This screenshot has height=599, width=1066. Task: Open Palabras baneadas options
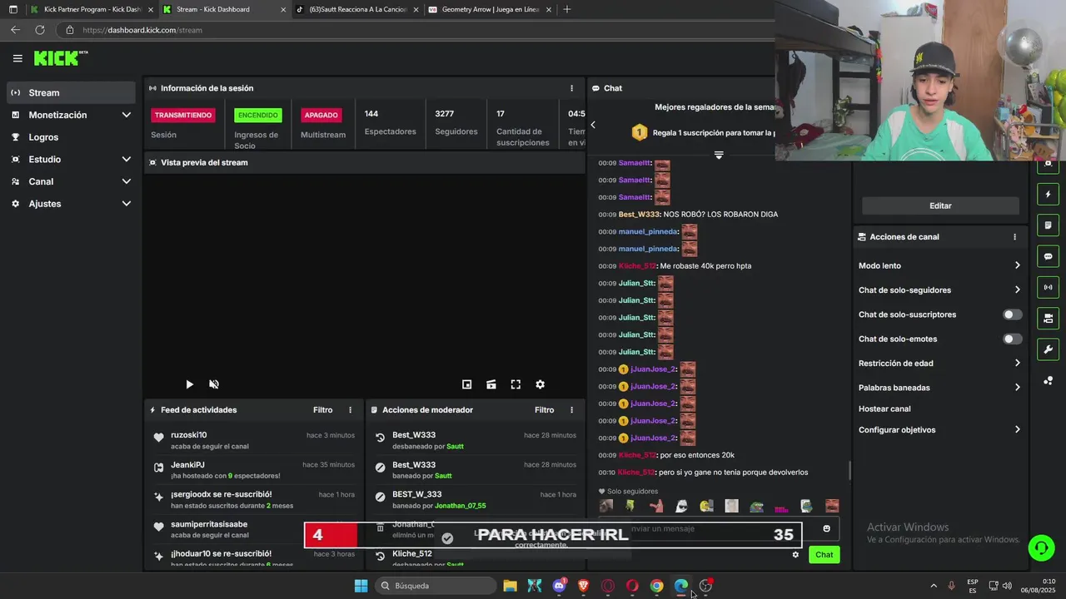coord(939,388)
